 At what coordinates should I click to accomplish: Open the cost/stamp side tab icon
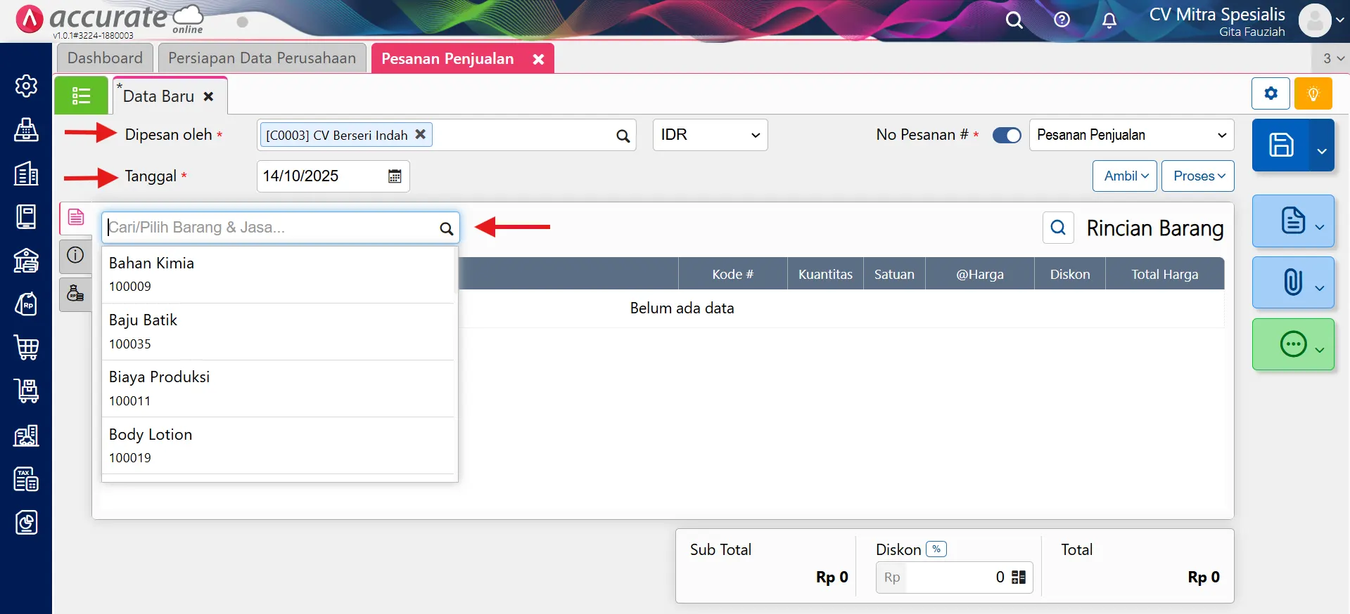[x=75, y=293]
